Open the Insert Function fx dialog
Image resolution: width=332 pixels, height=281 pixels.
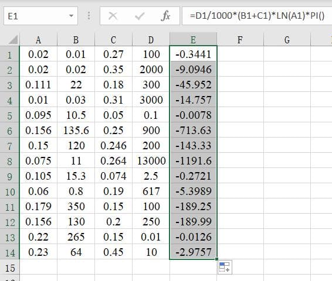coord(165,16)
